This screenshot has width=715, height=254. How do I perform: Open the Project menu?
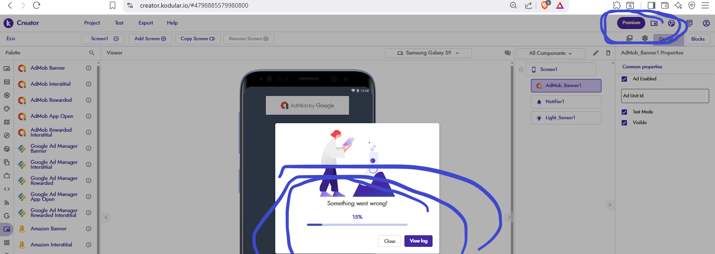pos(92,23)
